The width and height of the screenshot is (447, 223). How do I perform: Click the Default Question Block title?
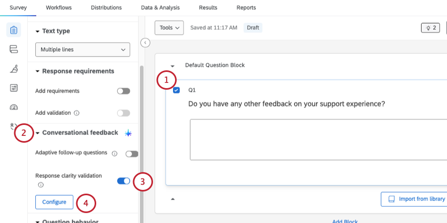[215, 66]
